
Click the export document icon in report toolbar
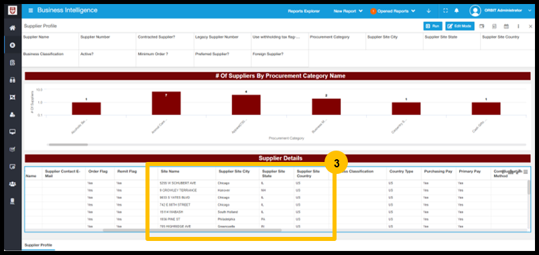(x=494, y=26)
